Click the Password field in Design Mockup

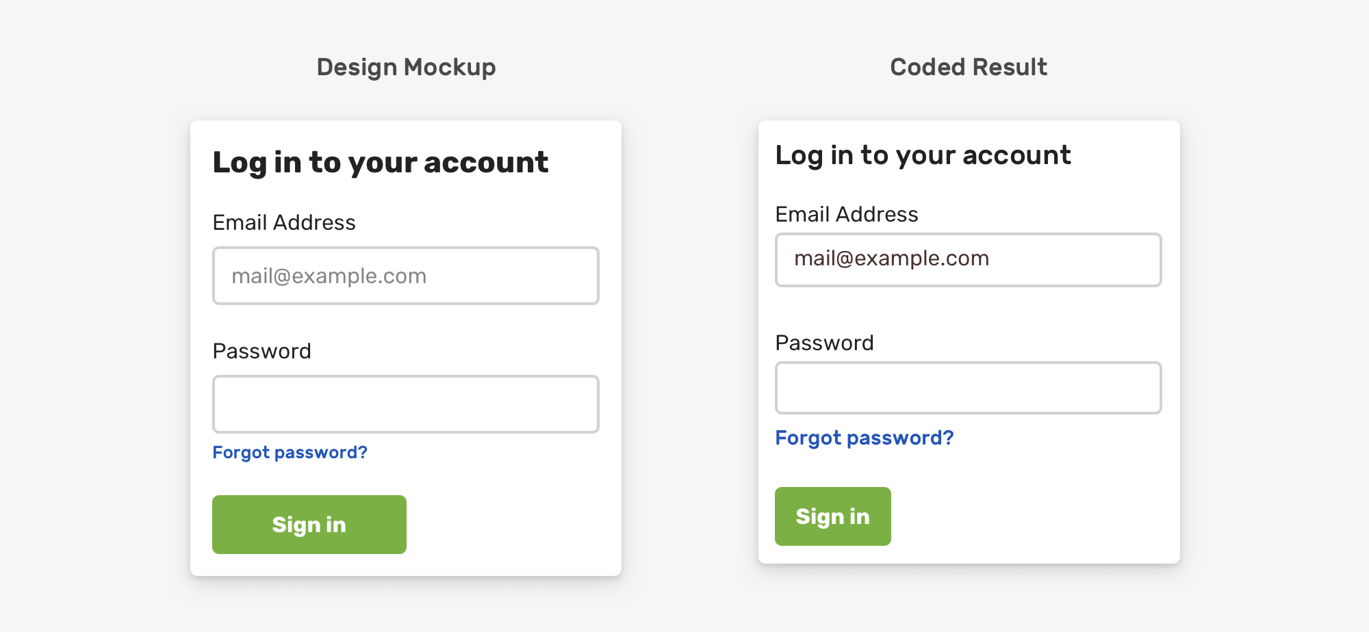coord(405,404)
